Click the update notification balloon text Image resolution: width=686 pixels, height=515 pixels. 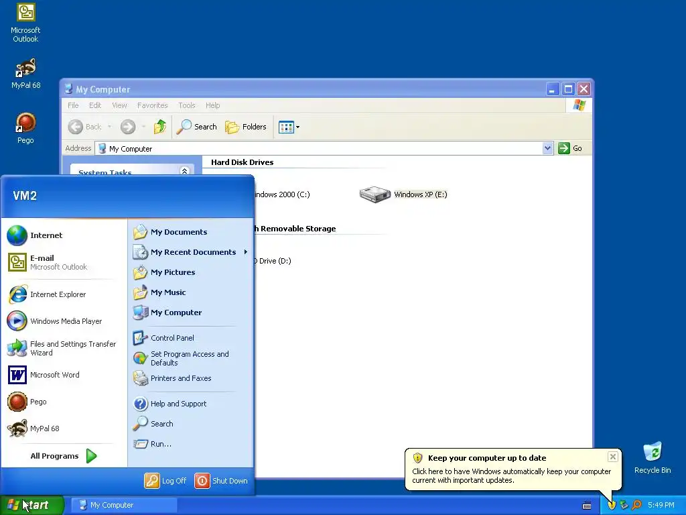coord(511,476)
